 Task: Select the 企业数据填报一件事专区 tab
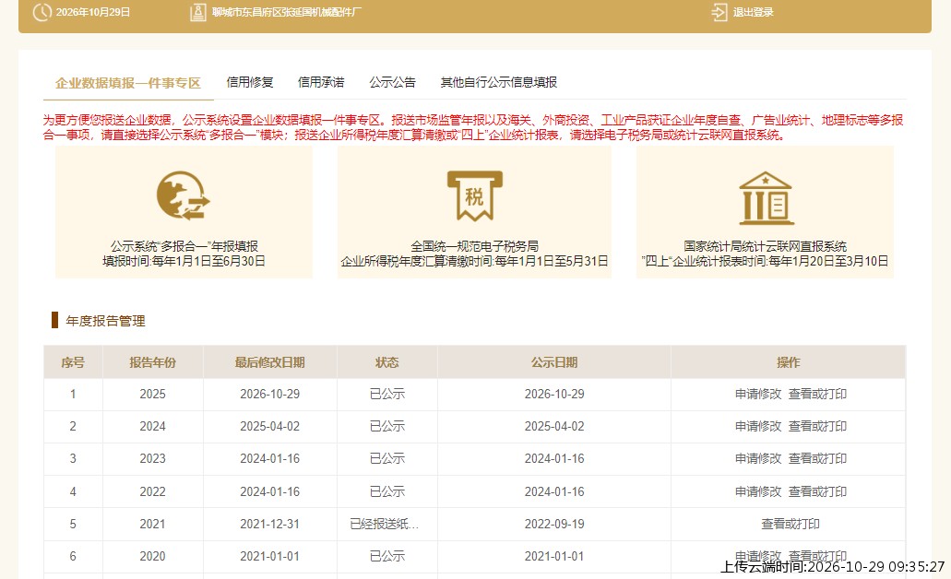pyautogui.click(x=128, y=83)
